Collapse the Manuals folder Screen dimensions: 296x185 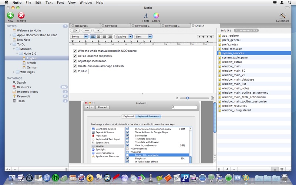tap(14, 49)
